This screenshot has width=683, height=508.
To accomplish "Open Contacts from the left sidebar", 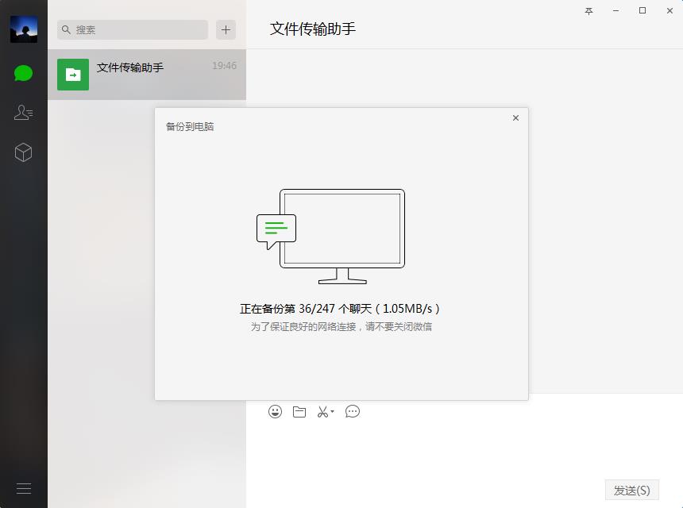I will coord(23,112).
